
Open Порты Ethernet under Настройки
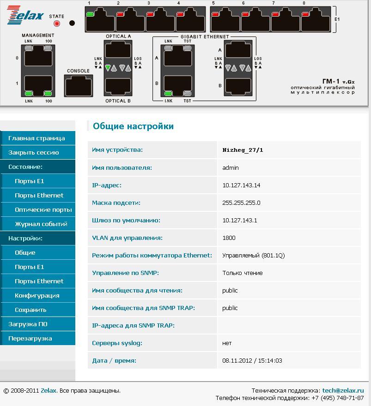tap(38, 281)
